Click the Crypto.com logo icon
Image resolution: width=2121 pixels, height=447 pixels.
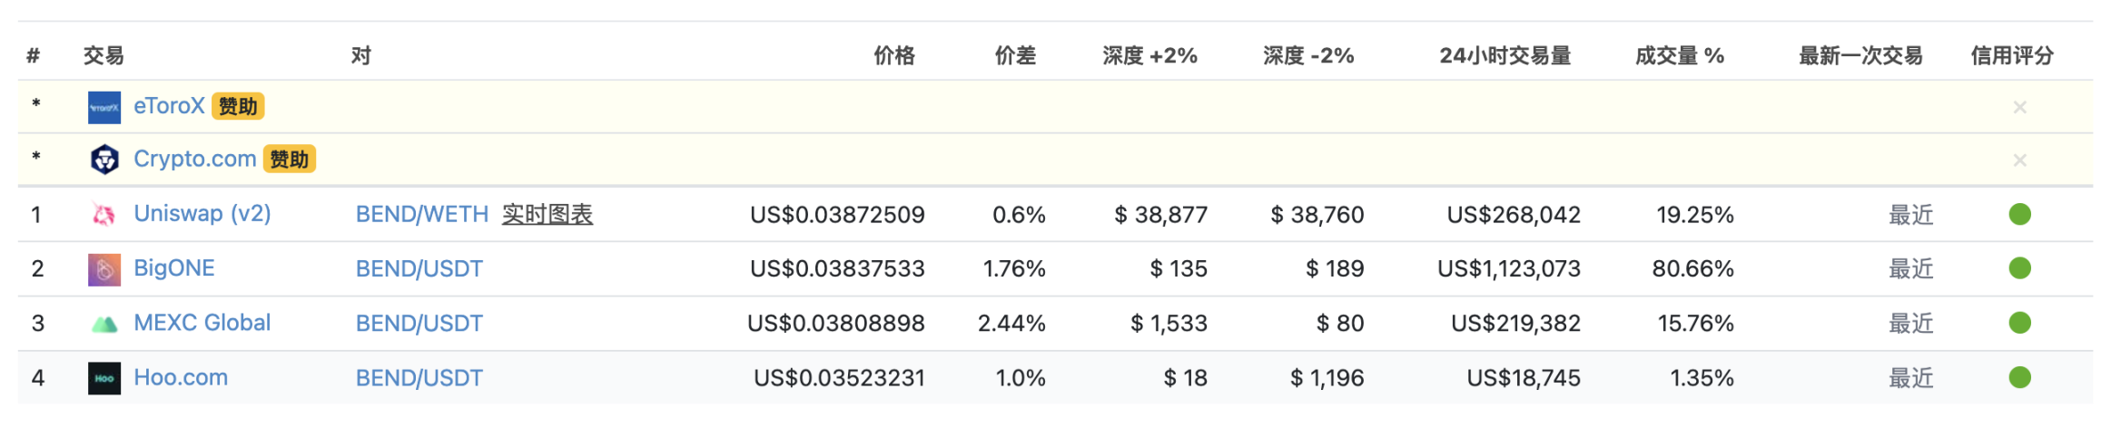[x=104, y=160]
